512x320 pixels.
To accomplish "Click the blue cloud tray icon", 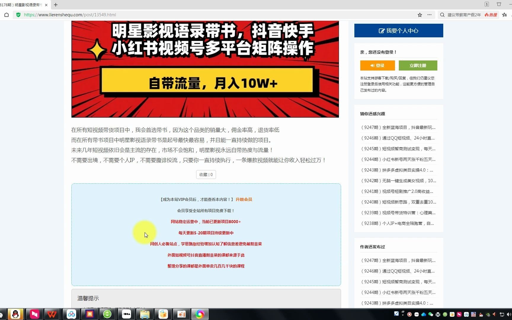I will tap(424, 314).
